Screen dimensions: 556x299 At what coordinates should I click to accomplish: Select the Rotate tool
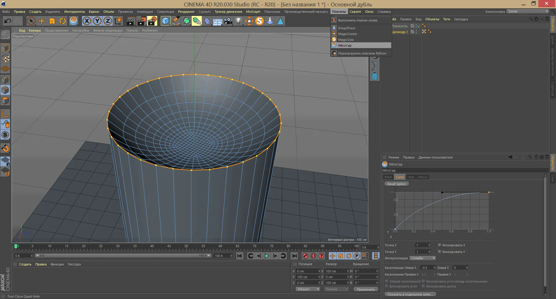pyautogui.click(x=63, y=21)
